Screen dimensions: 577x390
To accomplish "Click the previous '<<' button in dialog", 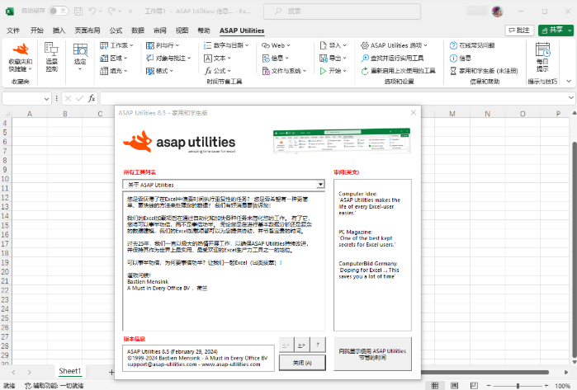I will pyautogui.click(x=286, y=345).
